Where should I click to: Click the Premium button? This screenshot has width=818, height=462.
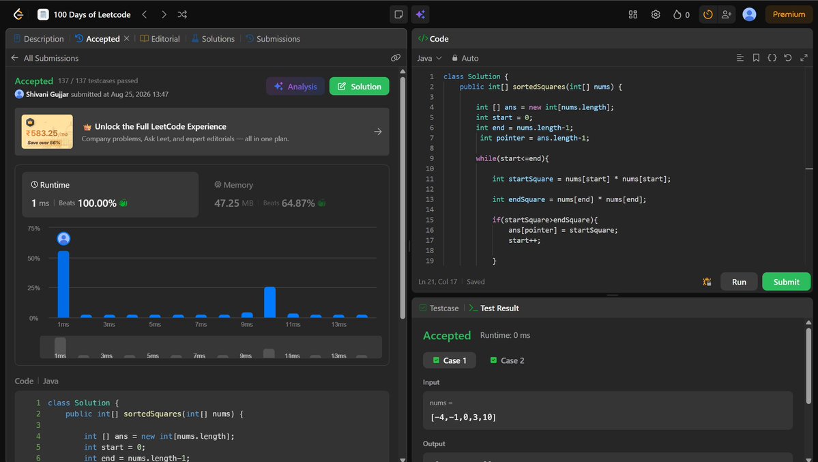tap(789, 14)
